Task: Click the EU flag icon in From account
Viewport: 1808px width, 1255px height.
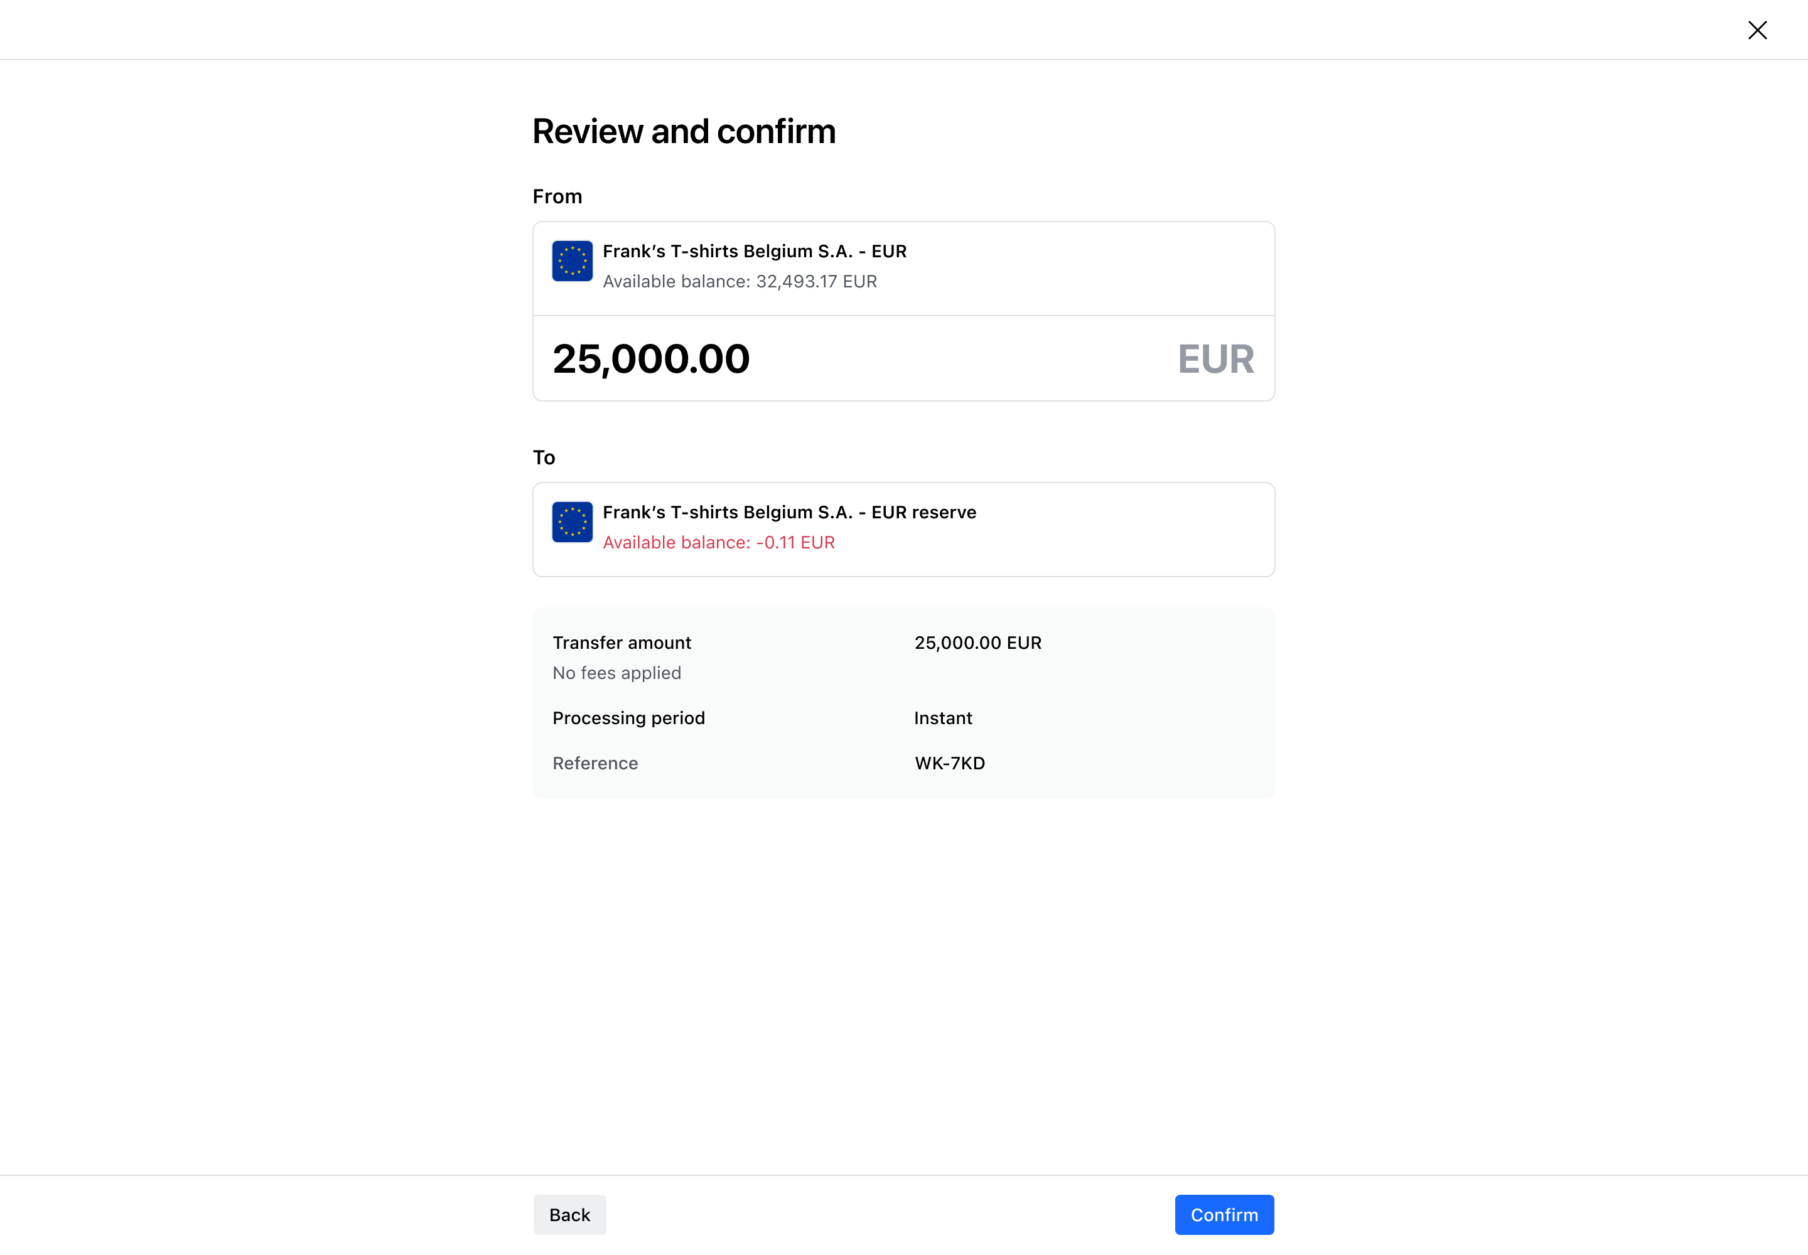Action: [572, 261]
